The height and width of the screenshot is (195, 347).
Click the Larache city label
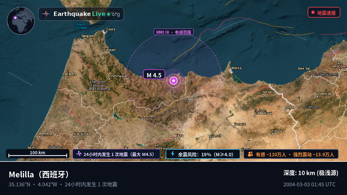(x=69, y=74)
